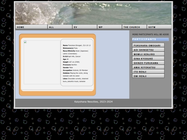Click the Race/Ethnicity Asian (Japanese) line

[x=75, y=51]
